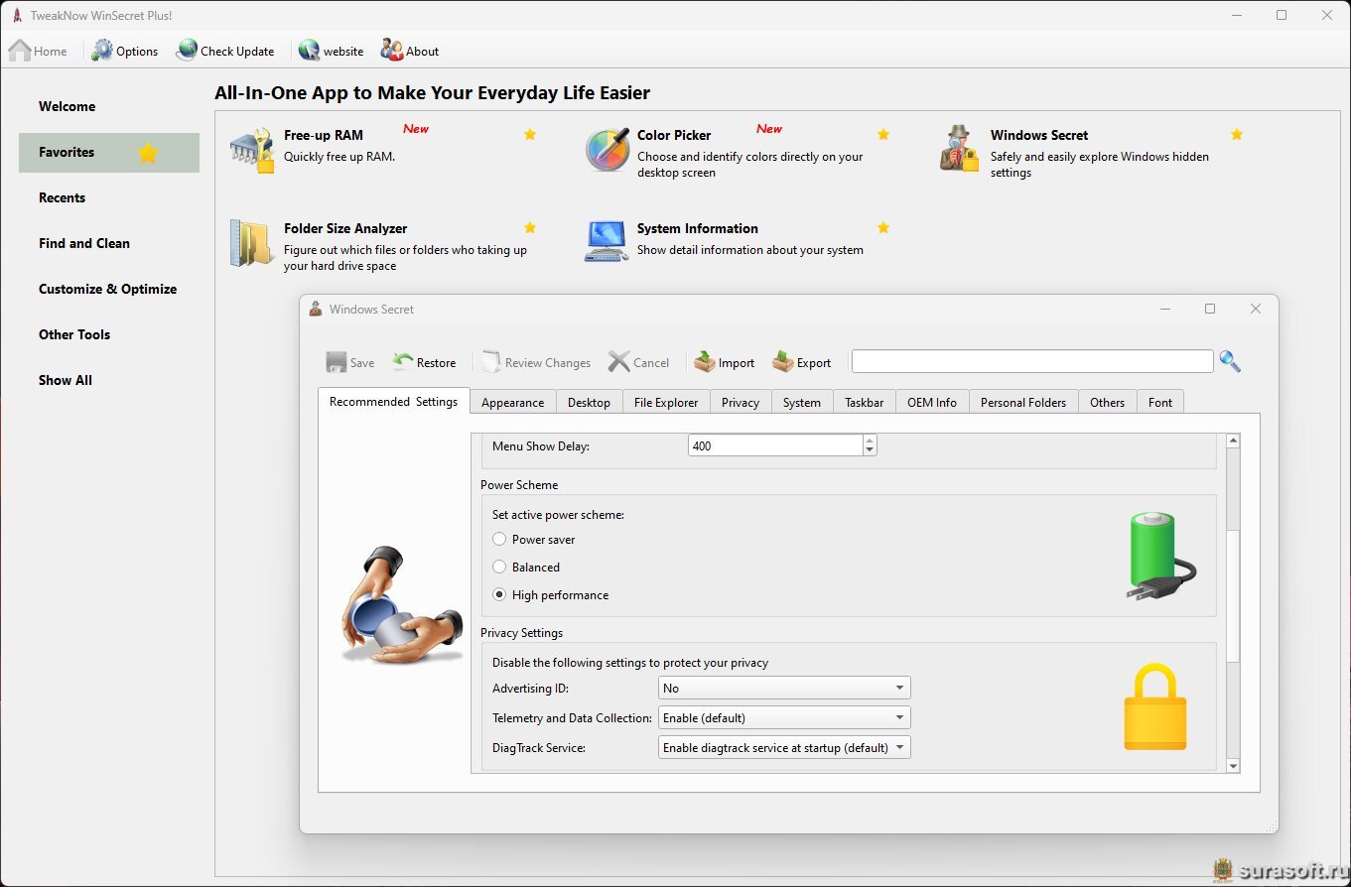Image resolution: width=1351 pixels, height=887 pixels.
Task: Select Favorites in sidebar
Action: point(109,152)
